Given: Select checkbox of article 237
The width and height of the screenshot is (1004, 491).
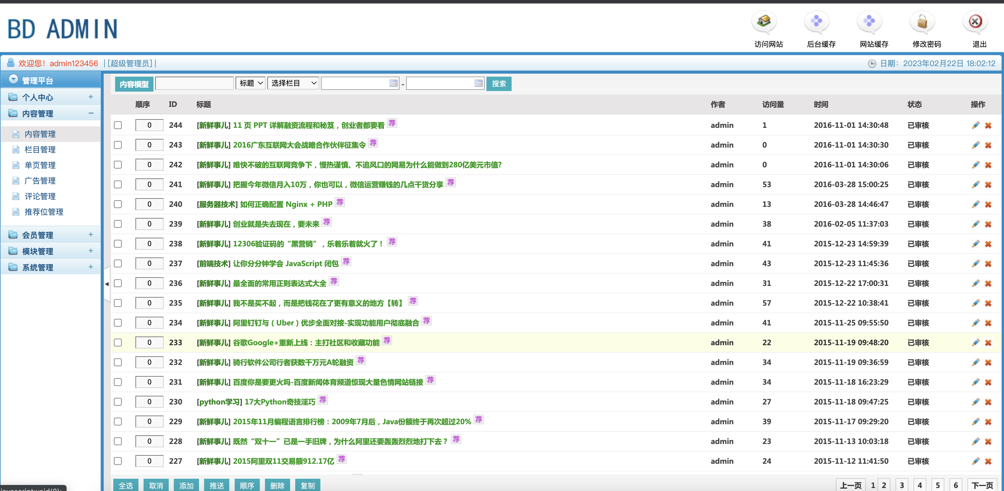Looking at the screenshot, I should click(x=118, y=263).
